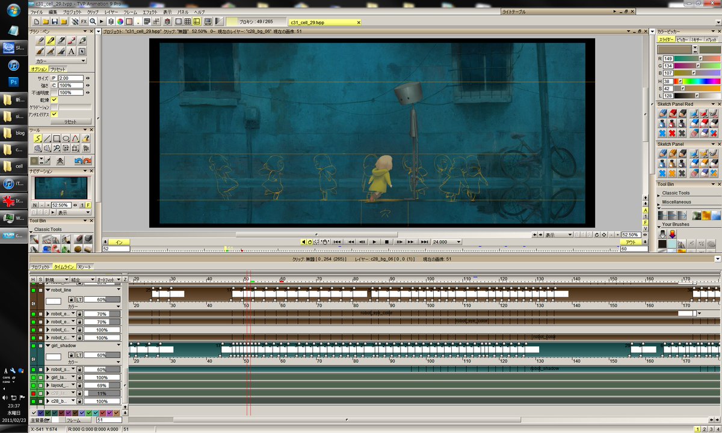The image size is (722, 433).
Task: Click the blue undo arrow
Action: 78,161
